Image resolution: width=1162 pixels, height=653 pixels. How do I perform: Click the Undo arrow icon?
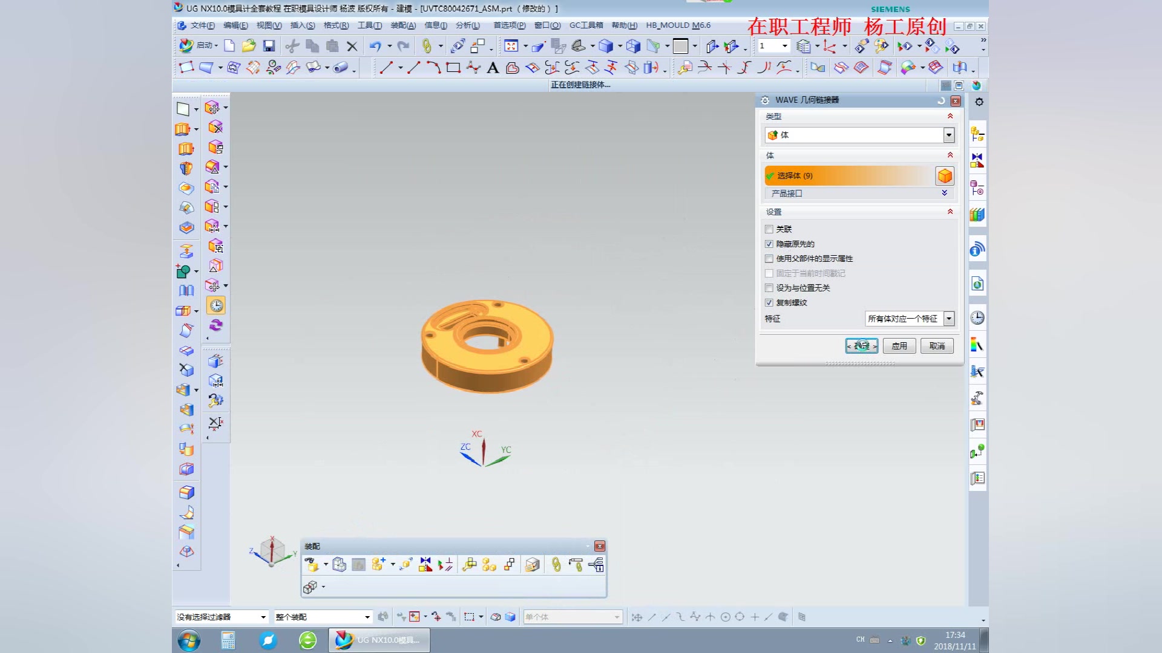coord(375,46)
